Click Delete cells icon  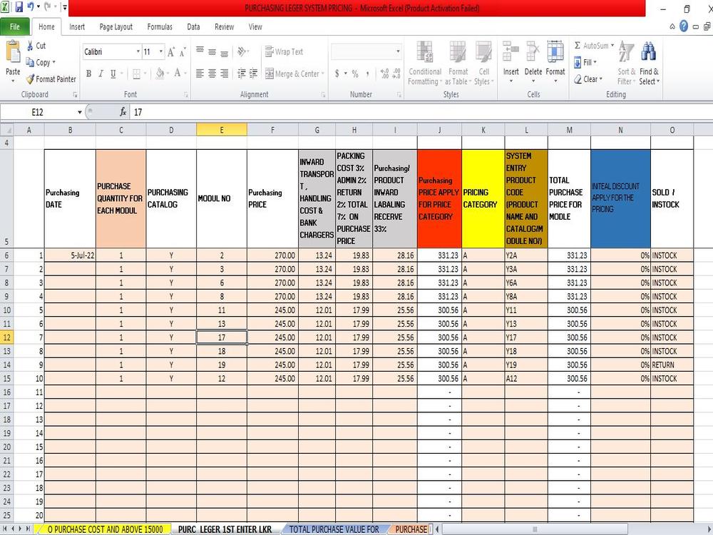(x=533, y=51)
